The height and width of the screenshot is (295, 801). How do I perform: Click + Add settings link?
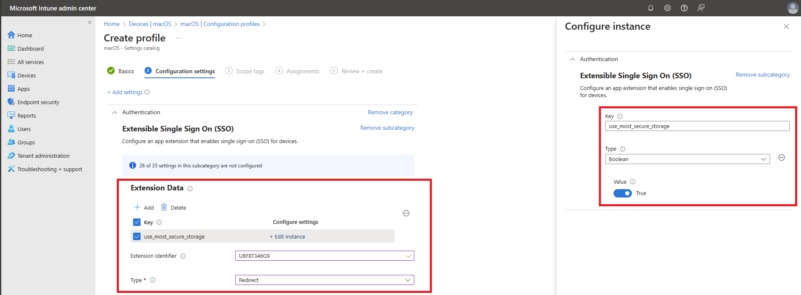(125, 92)
